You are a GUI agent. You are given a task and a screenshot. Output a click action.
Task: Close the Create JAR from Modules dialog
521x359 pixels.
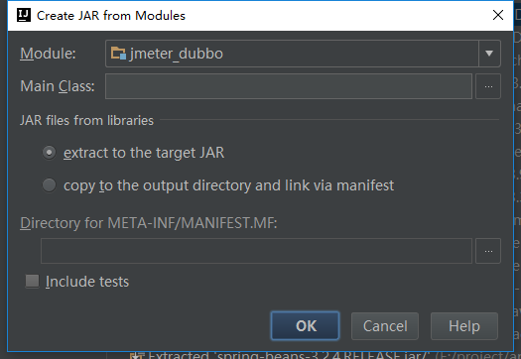pos(498,15)
